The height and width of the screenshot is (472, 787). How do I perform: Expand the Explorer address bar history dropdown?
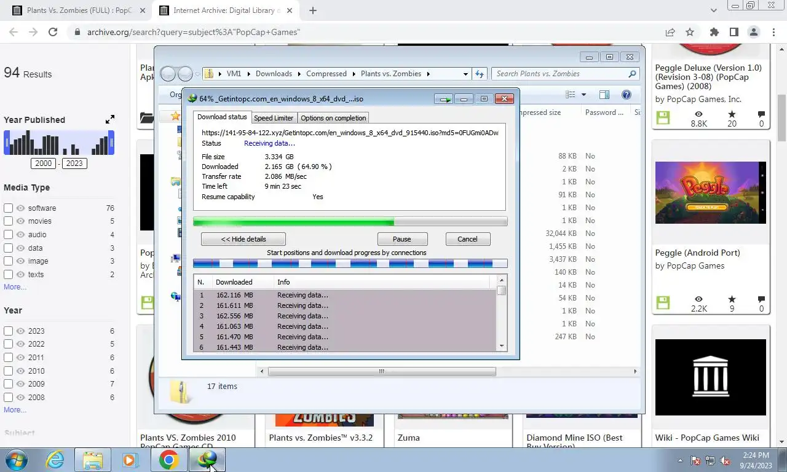[x=465, y=74]
